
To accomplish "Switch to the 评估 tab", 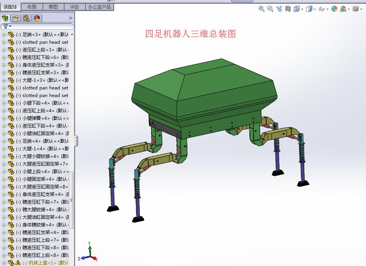I will click(75, 7).
